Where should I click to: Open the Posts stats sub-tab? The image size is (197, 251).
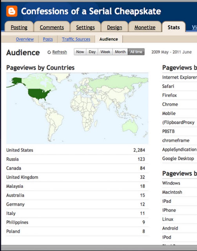[48, 39]
